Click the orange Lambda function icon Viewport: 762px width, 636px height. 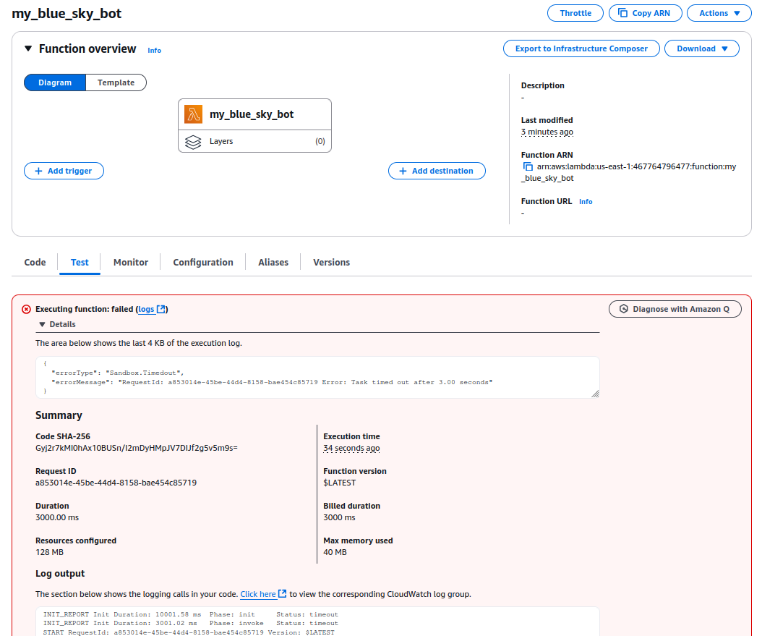pos(193,114)
